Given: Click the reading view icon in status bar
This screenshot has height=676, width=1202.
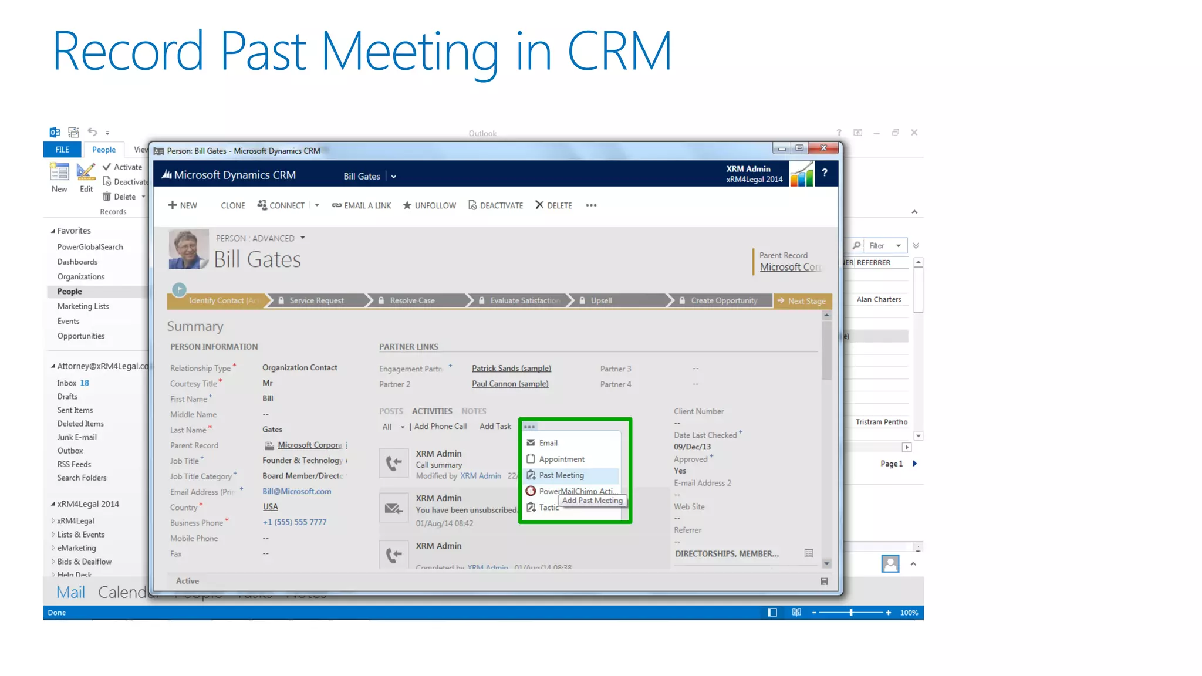Looking at the screenshot, I should [x=796, y=613].
